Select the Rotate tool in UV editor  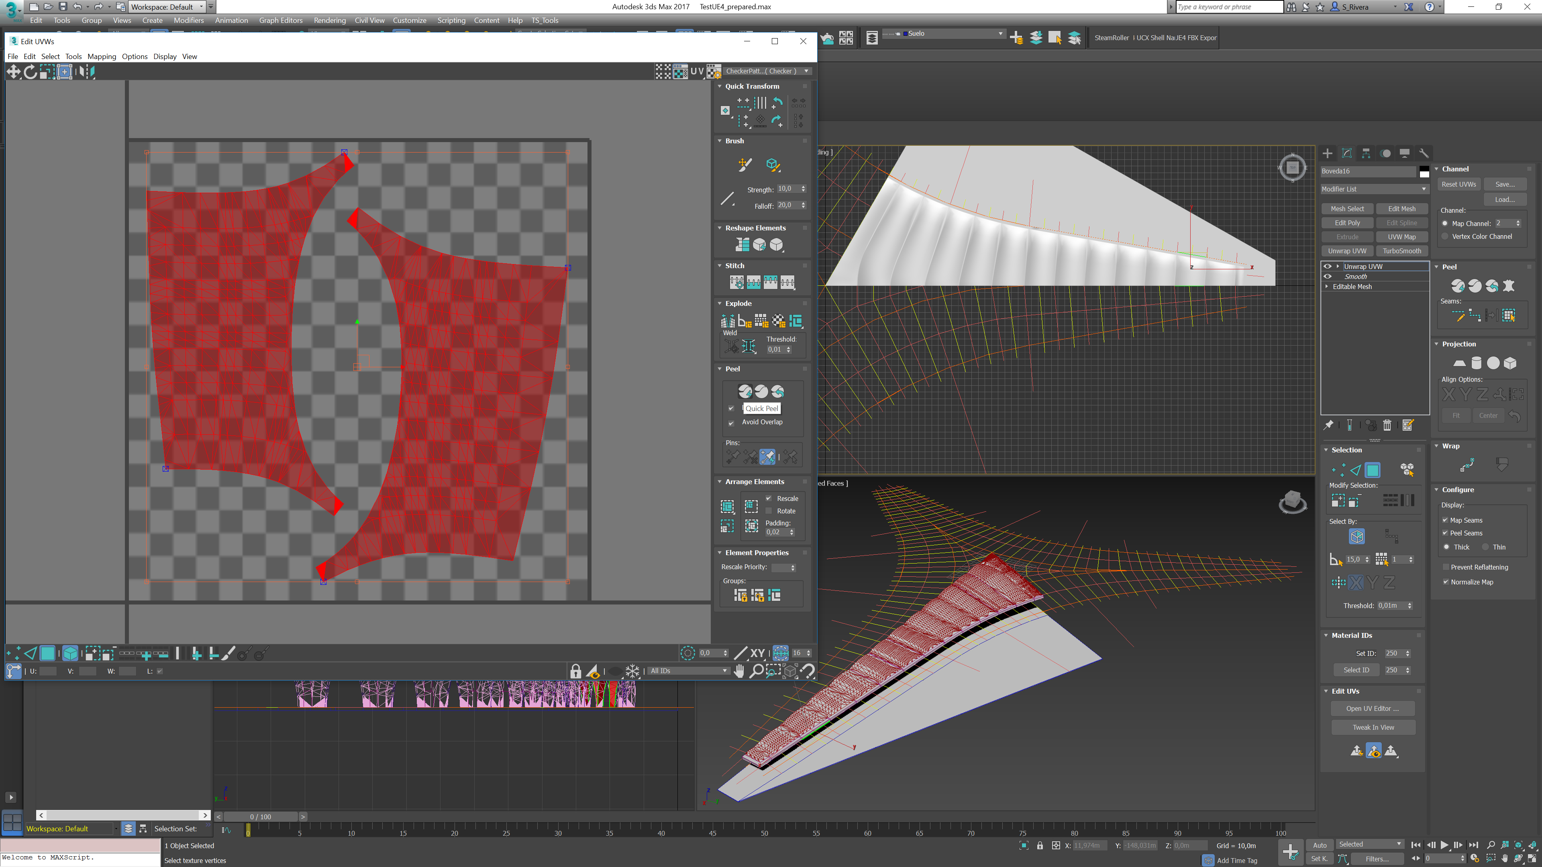(x=30, y=72)
